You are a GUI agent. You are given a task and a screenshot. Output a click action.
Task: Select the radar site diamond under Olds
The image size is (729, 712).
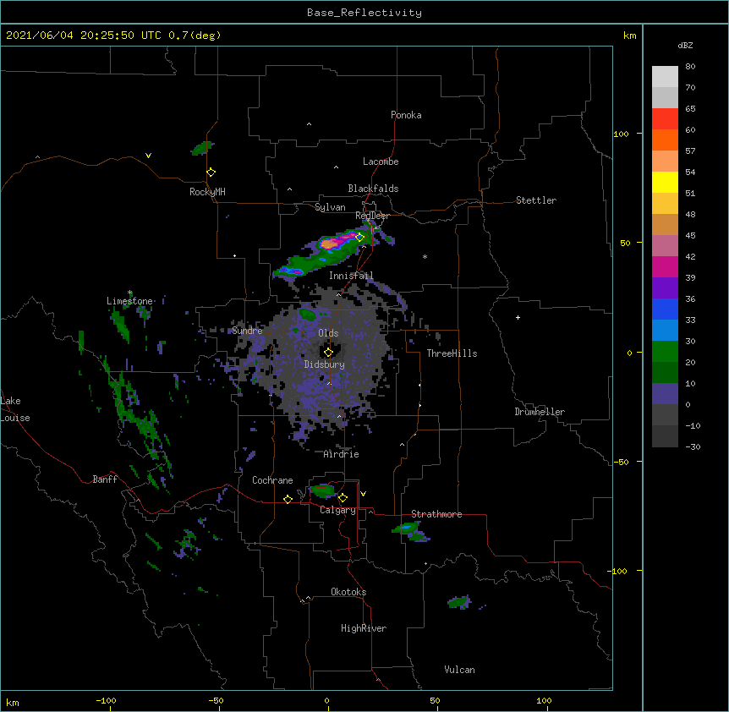coord(328,353)
